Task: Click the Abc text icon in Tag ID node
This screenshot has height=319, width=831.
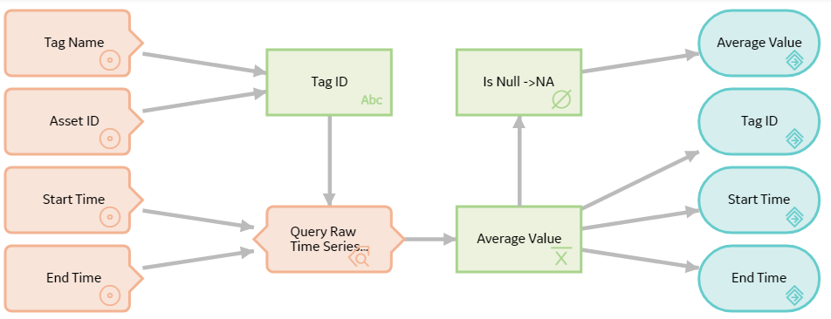Action: [372, 100]
